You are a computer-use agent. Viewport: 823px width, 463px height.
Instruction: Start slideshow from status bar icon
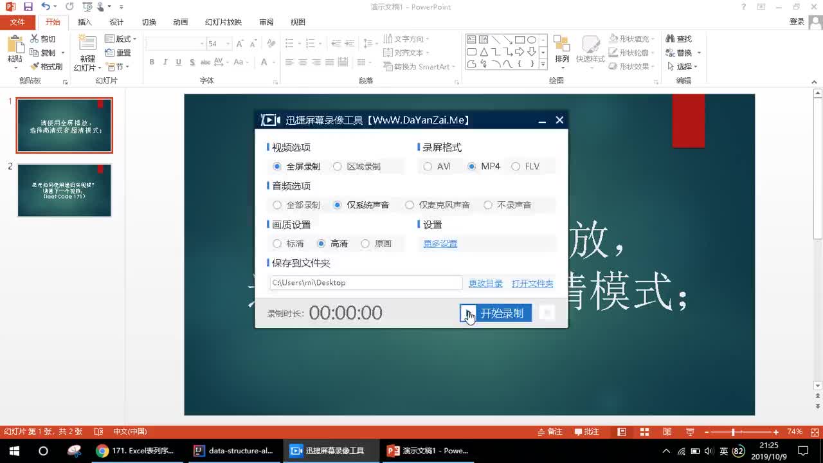690,432
